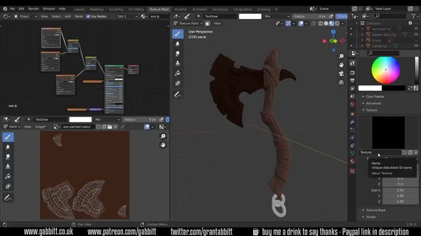Viewport: 421px width, 236px height.
Task: Hide the first outliner object with eye icon
Action: (x=416, y=29)
